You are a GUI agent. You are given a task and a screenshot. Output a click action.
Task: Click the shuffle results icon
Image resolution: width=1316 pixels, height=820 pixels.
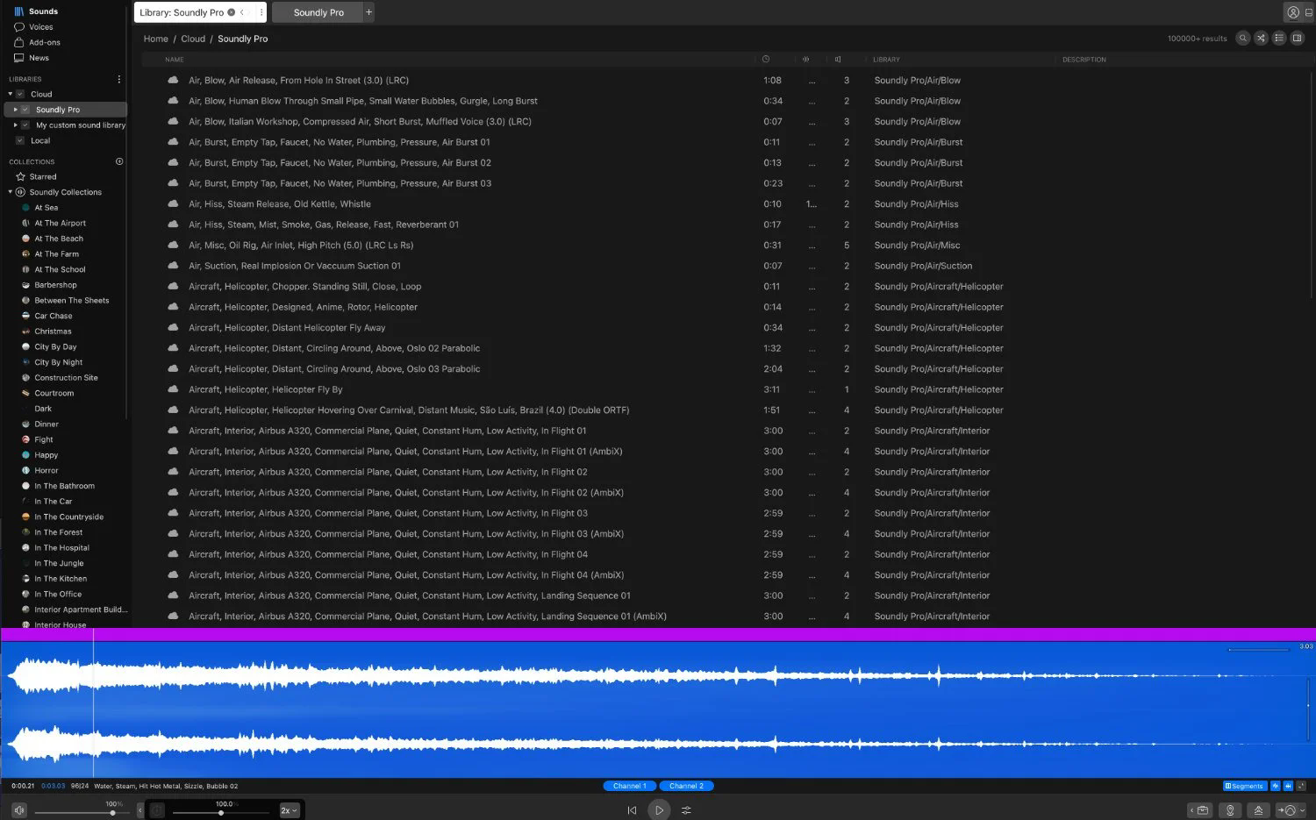click(1261, 38)
